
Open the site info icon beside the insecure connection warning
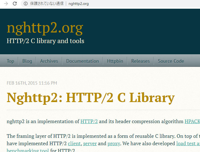[26, 4]
